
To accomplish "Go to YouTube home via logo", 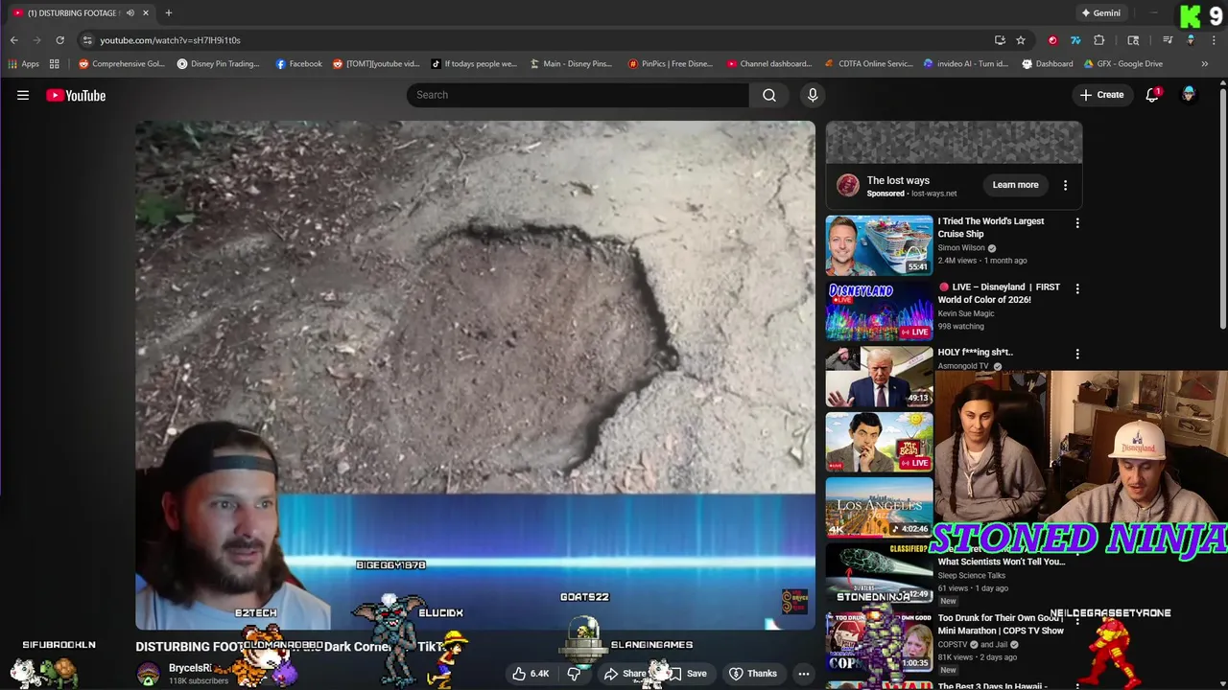I will (x=76, y=95).
